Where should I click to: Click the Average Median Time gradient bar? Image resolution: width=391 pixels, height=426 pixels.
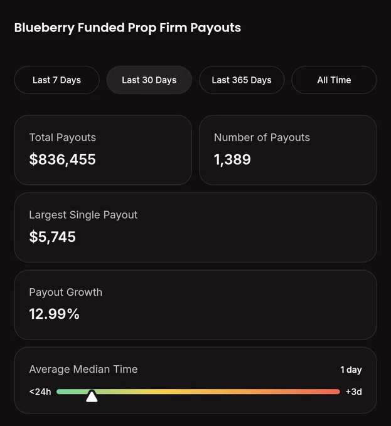[x=198, y=392]
